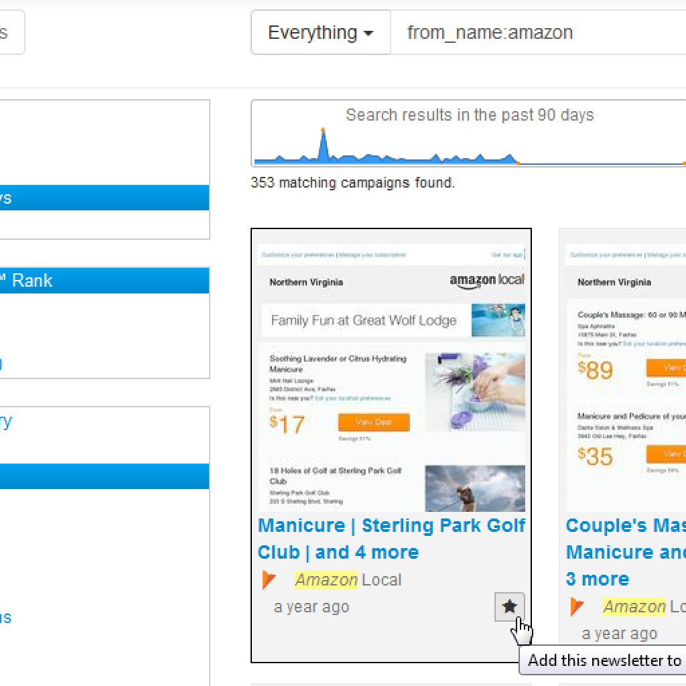Click the manicure hands photo in first newsletter
This screenshot has height=686, width=686.
(x=475, y=392)
